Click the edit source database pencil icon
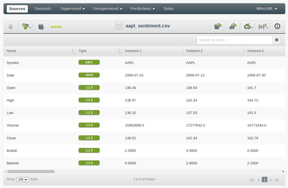The height and width of the screenshot is (188, 288). coord(41,27)
